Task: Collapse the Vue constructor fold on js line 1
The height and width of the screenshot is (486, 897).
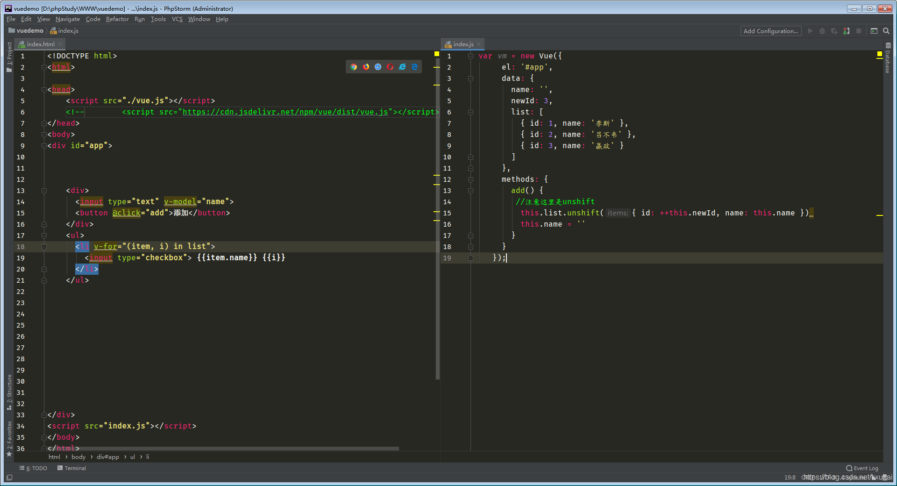Action: pyautogui.click(x=470, y=56)
